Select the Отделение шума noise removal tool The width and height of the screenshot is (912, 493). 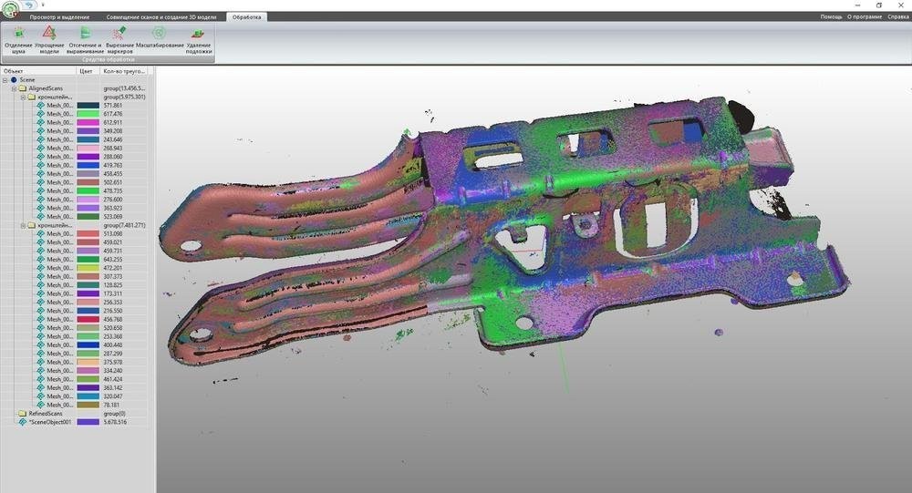pos(18,40)
